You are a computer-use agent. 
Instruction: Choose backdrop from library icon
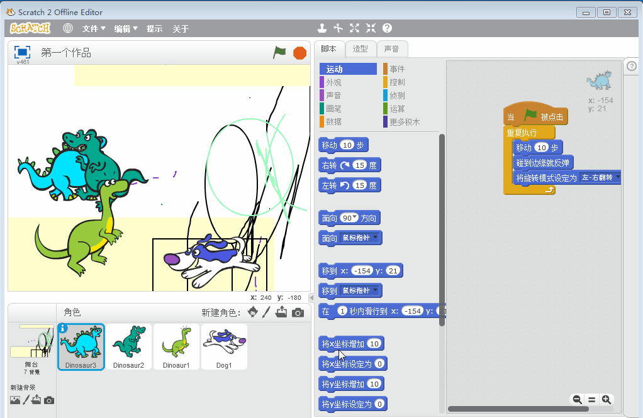click(x=15, y=400)
